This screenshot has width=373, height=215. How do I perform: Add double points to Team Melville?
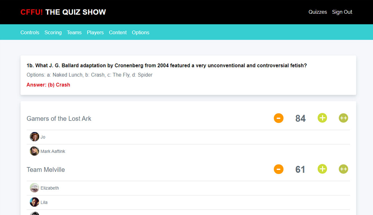point(343,169)
